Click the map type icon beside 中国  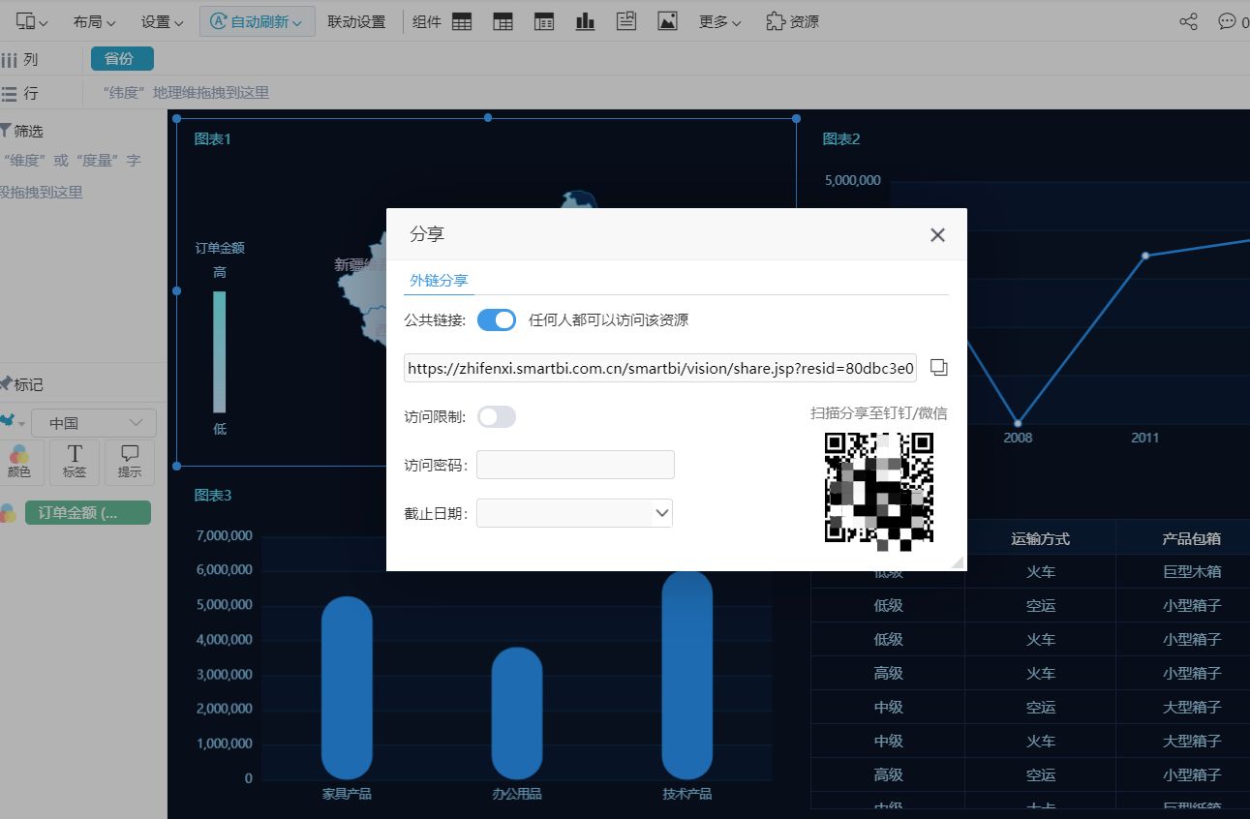click(x=11, y=422)
